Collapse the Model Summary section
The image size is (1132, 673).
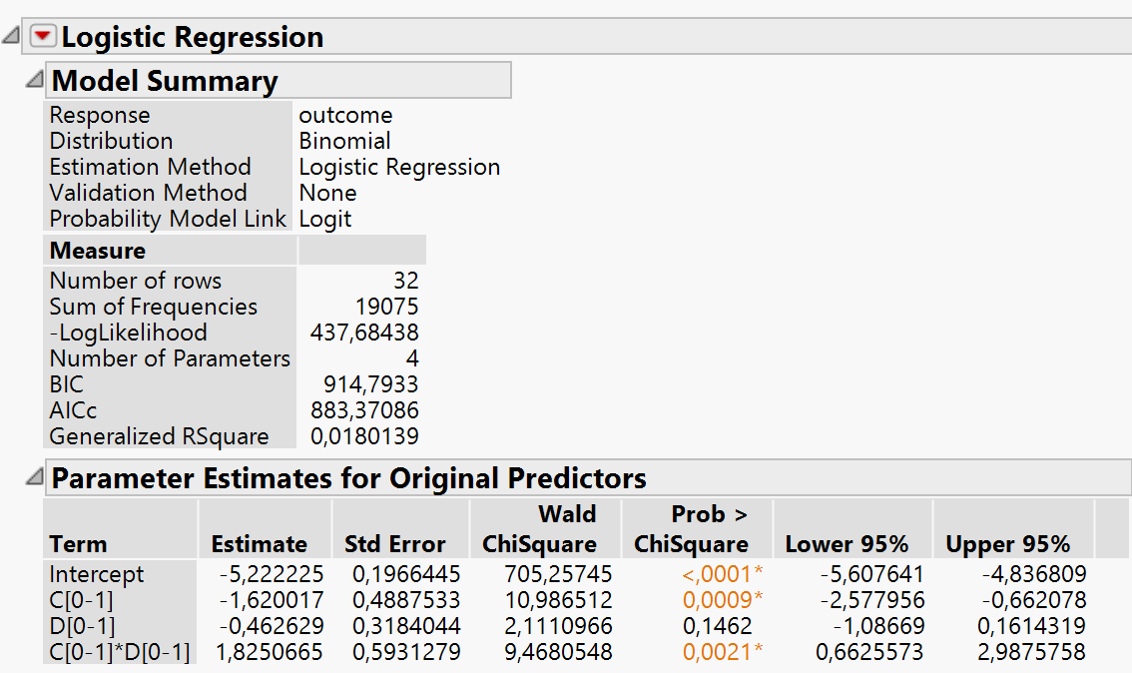(34, 79)
